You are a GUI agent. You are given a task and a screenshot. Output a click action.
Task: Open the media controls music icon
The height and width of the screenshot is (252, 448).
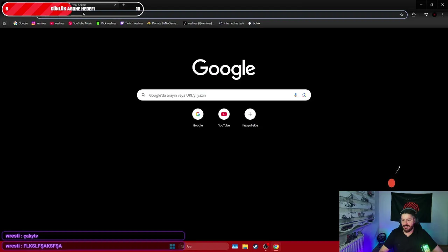coord(426,15)
